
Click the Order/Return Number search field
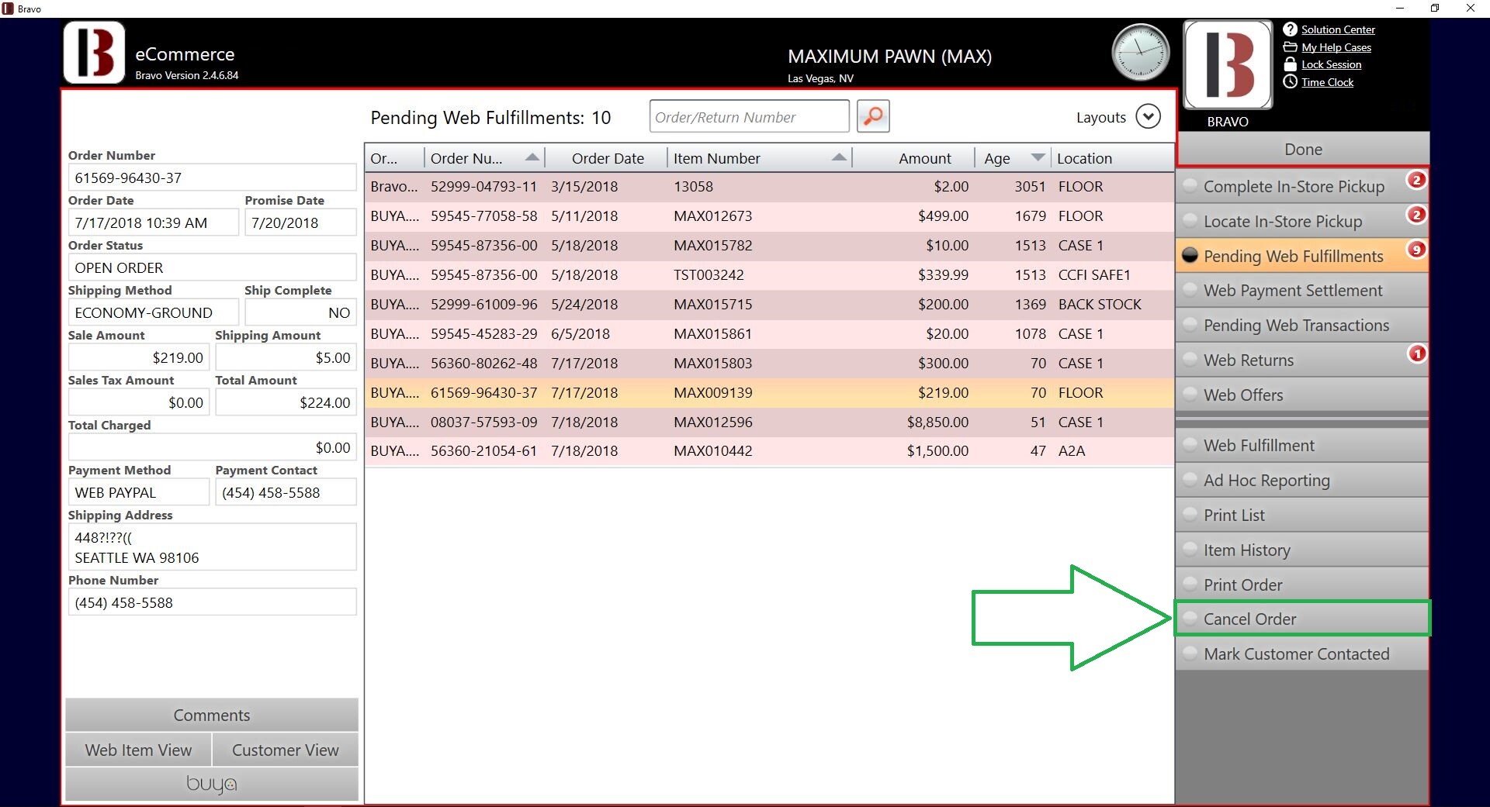coord(748,117)
